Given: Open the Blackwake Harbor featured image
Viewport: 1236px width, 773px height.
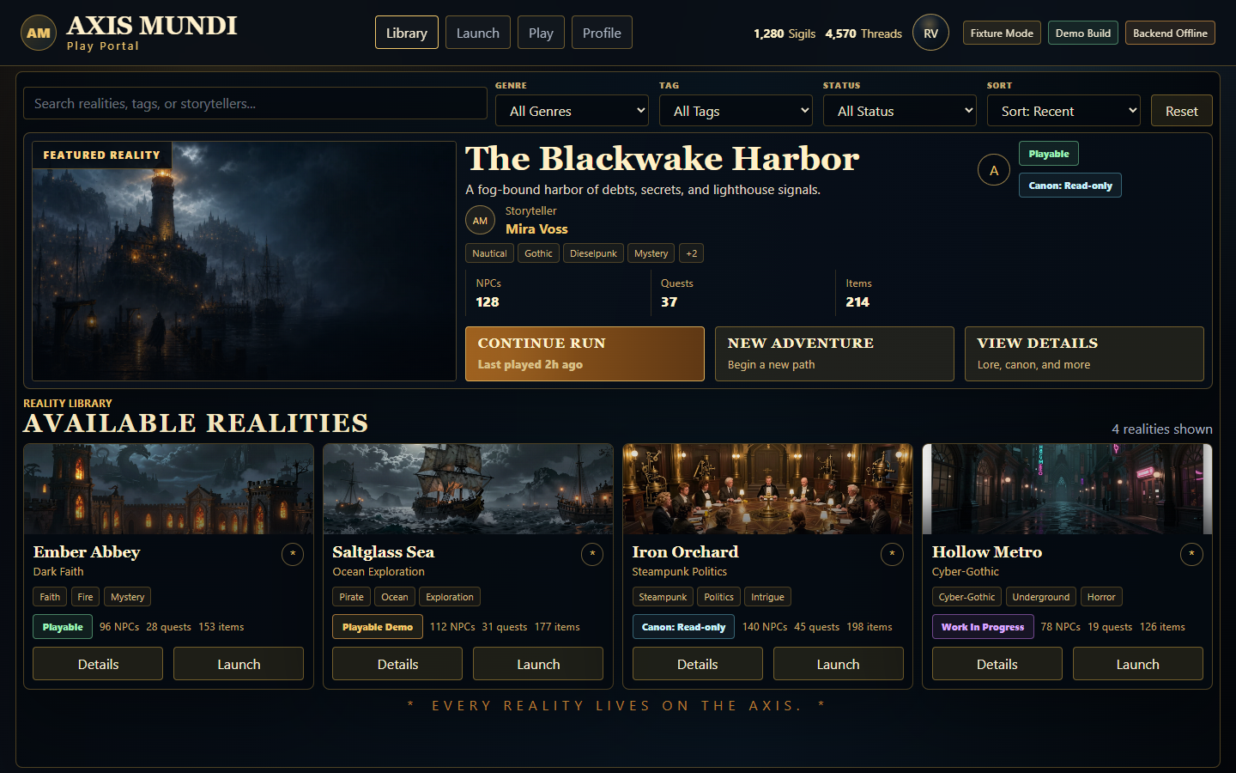Looking at the screenshot, I should [x=244, y=261].
